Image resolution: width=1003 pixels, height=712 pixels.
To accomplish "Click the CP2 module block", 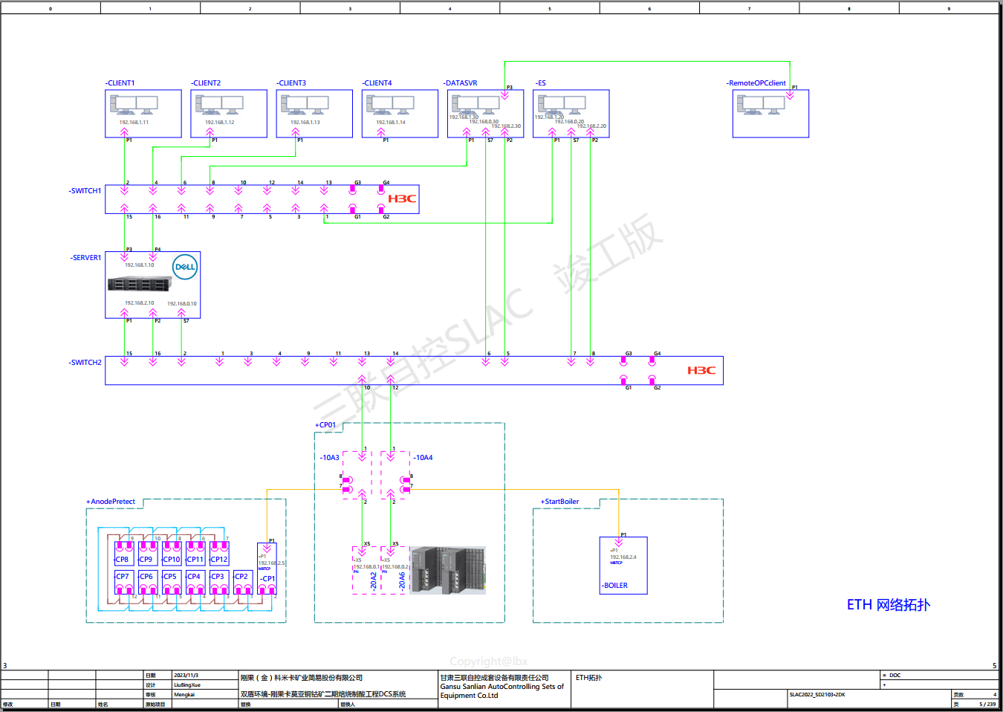I will click(243, 582).
